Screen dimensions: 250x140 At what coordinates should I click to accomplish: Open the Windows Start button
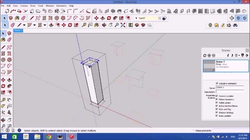pyautogui.click(x=4, y=136)
